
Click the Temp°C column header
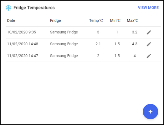pyautogui.click(x=96, y=20)
